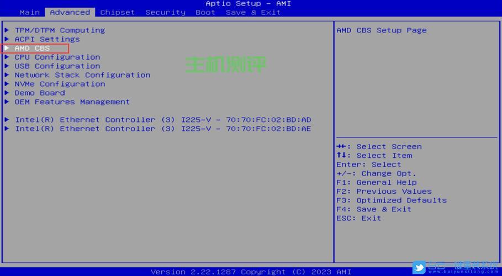
Task: Open the Demo Board submenu
Action: [x=40, y=93]
